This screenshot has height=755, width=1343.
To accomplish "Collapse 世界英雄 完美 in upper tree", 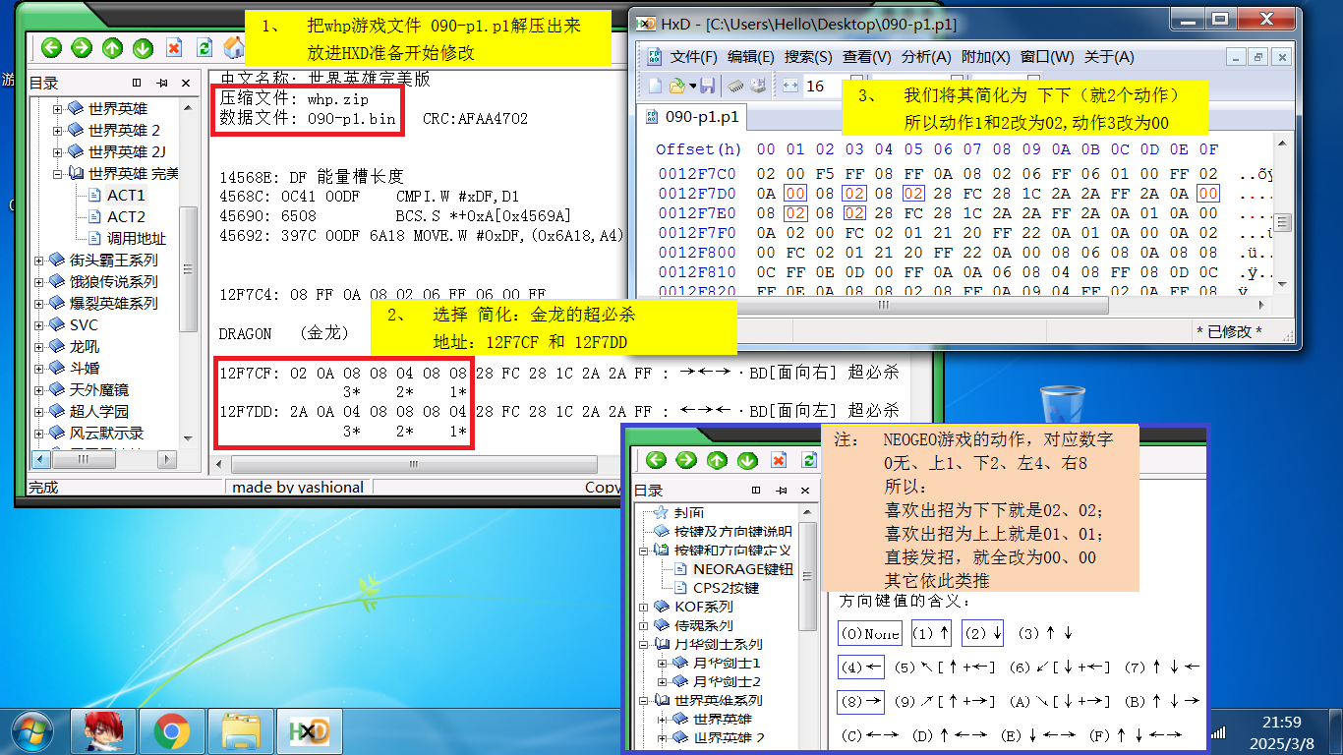I will [x=58, y=173].
